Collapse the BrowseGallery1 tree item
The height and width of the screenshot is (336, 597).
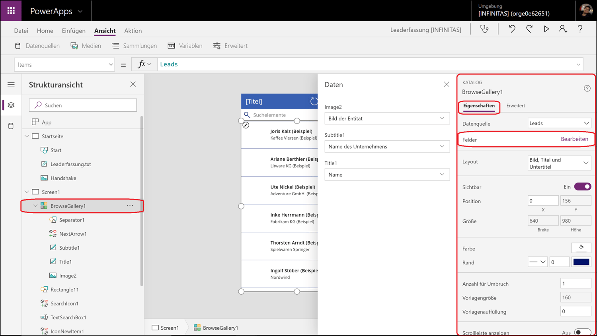point(35,206)
